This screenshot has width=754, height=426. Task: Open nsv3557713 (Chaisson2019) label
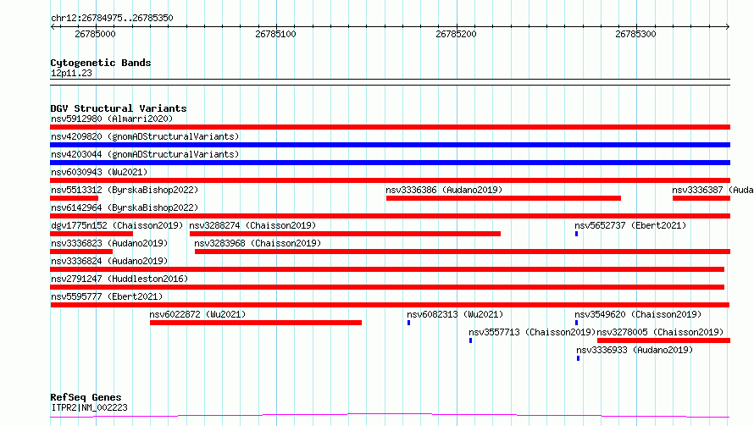532,332
